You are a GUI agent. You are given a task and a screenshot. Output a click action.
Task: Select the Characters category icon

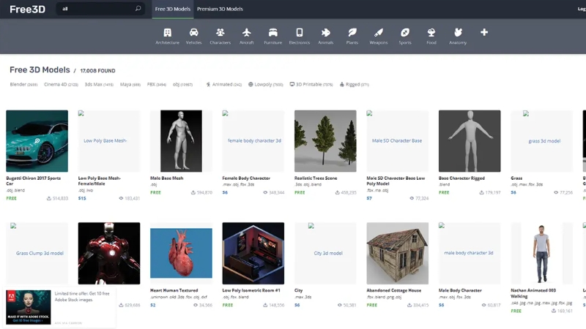(220, 32)
